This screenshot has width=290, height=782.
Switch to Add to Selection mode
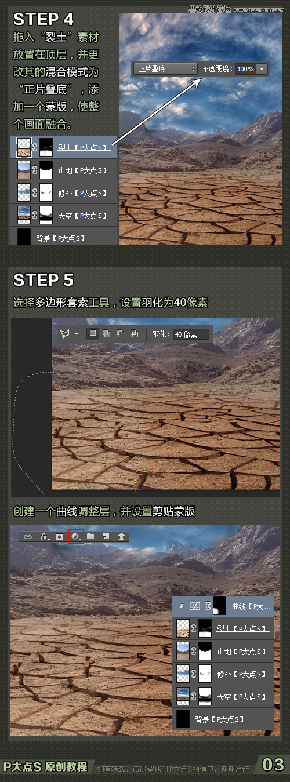[107, 333]
